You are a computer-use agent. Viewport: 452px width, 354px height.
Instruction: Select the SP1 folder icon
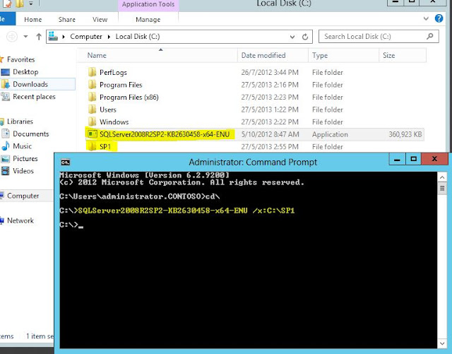pos(93,146)
